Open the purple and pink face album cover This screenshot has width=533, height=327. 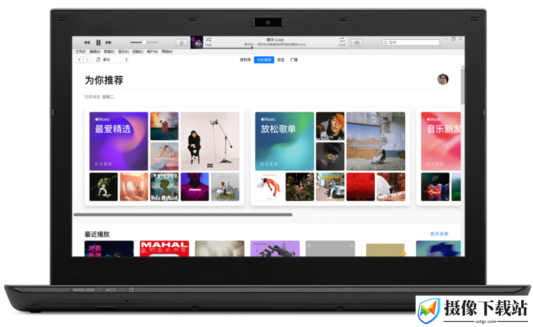(195, 187)
